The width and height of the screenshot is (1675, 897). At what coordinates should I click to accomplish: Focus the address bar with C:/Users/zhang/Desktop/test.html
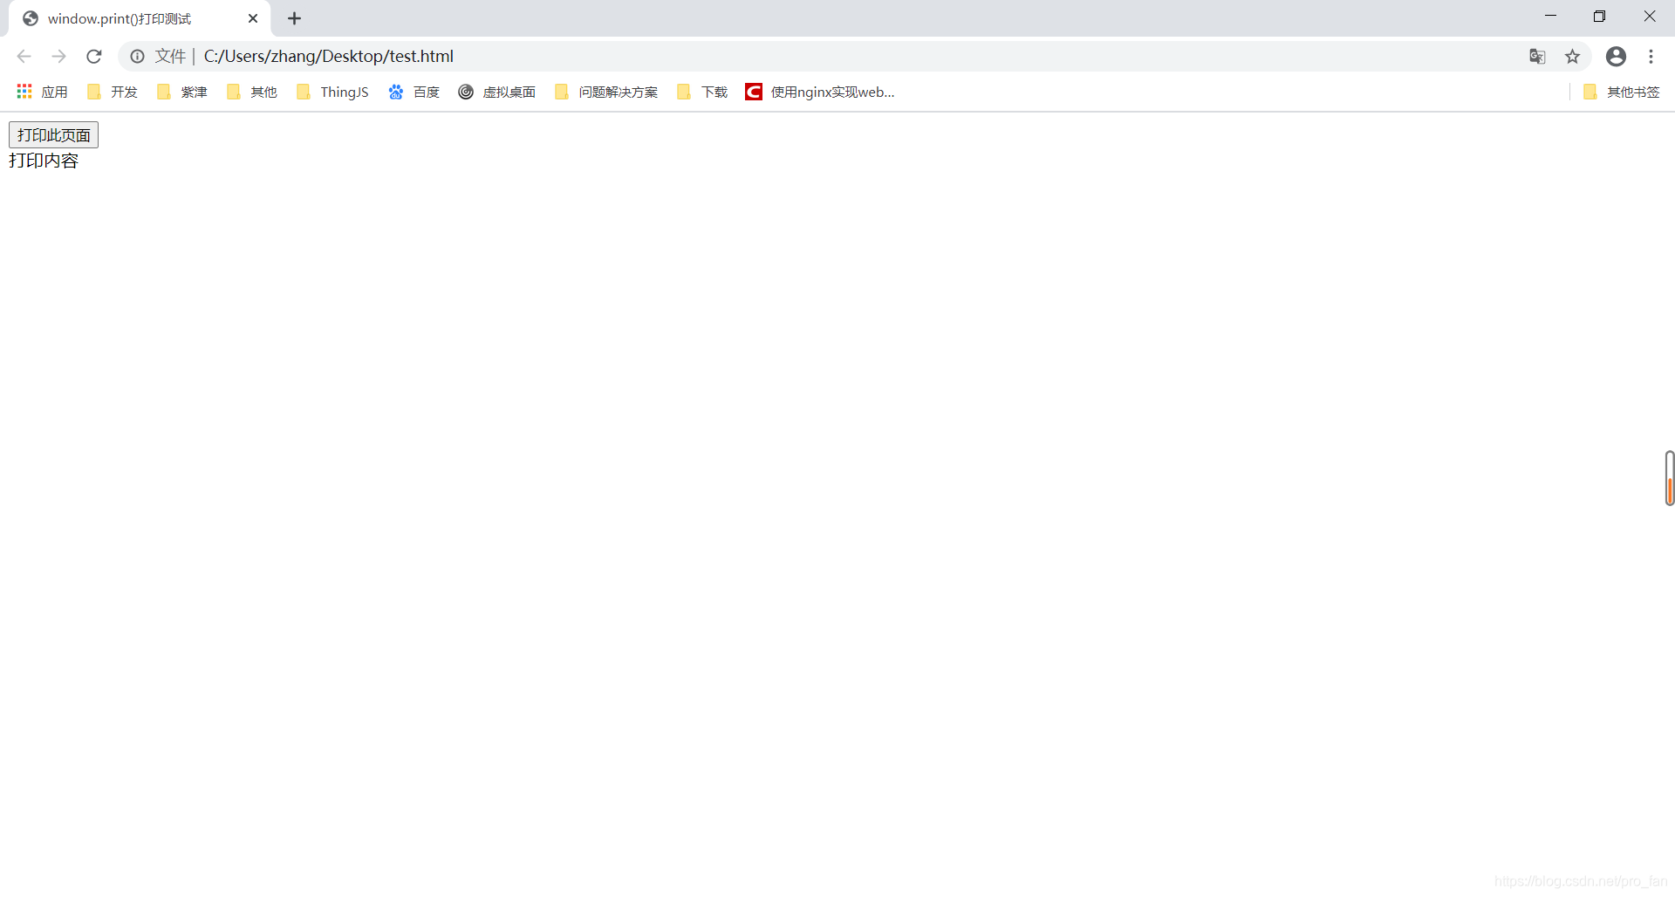point(855,57)
